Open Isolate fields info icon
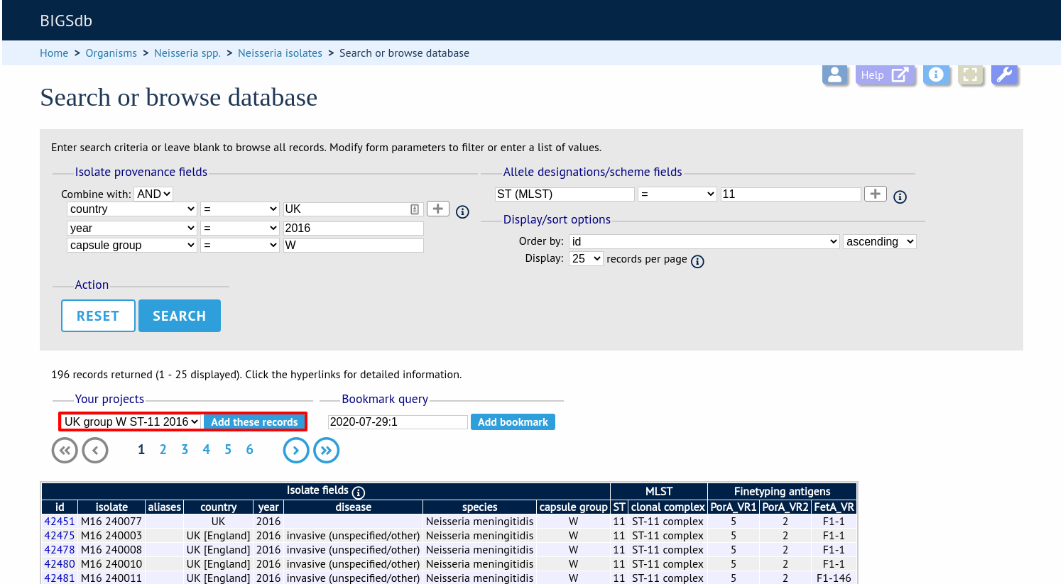 [359, 492]
